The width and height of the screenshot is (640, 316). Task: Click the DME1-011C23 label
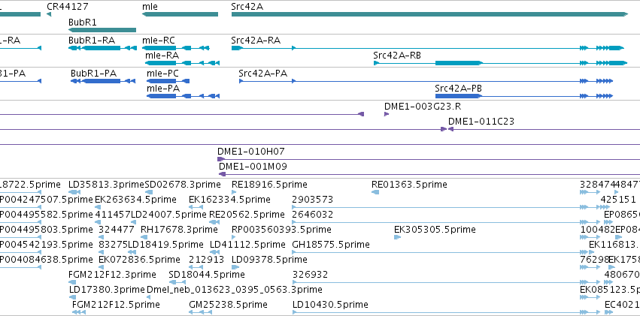(x=481, y=122)
